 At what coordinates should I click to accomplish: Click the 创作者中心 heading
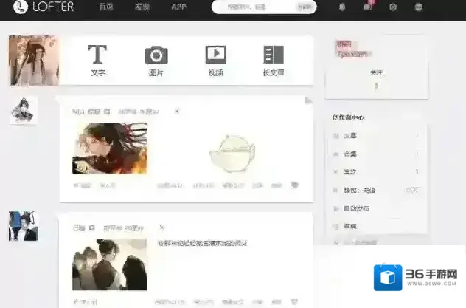pyautogui.click(x=348, y=117)
